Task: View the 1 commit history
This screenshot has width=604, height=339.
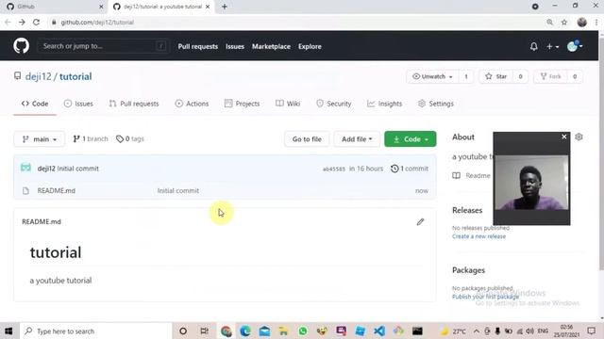Action: pos(410,169)
